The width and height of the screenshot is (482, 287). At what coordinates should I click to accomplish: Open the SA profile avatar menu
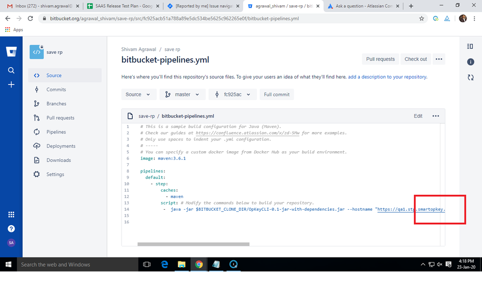coord(11,243)
